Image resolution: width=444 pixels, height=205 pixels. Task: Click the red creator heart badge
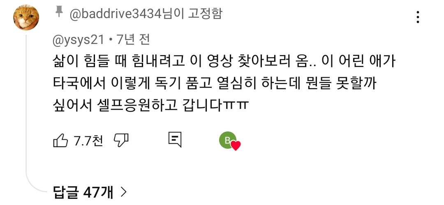point(235,145)
